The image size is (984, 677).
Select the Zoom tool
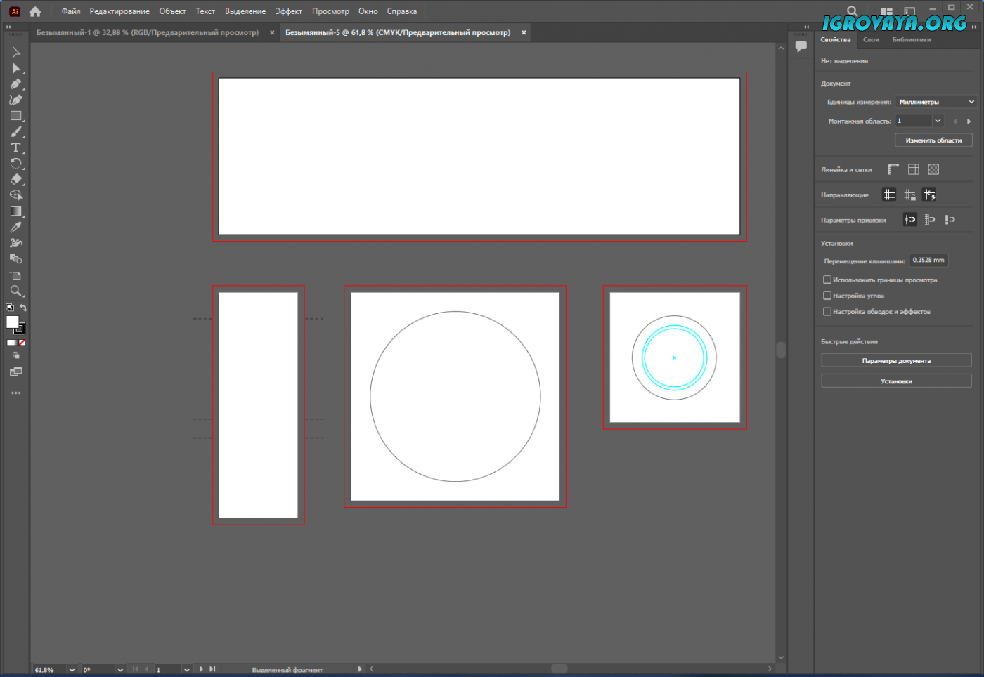[15, 291]
